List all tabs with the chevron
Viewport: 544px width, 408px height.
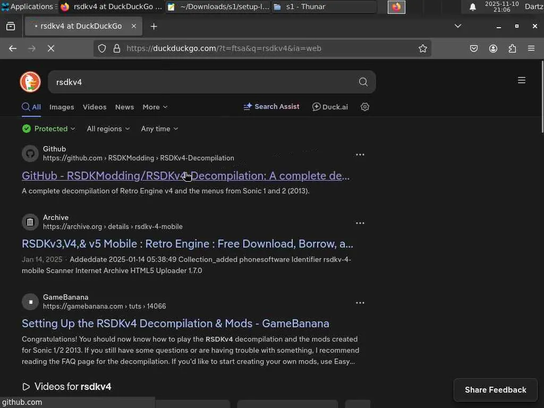458,26
